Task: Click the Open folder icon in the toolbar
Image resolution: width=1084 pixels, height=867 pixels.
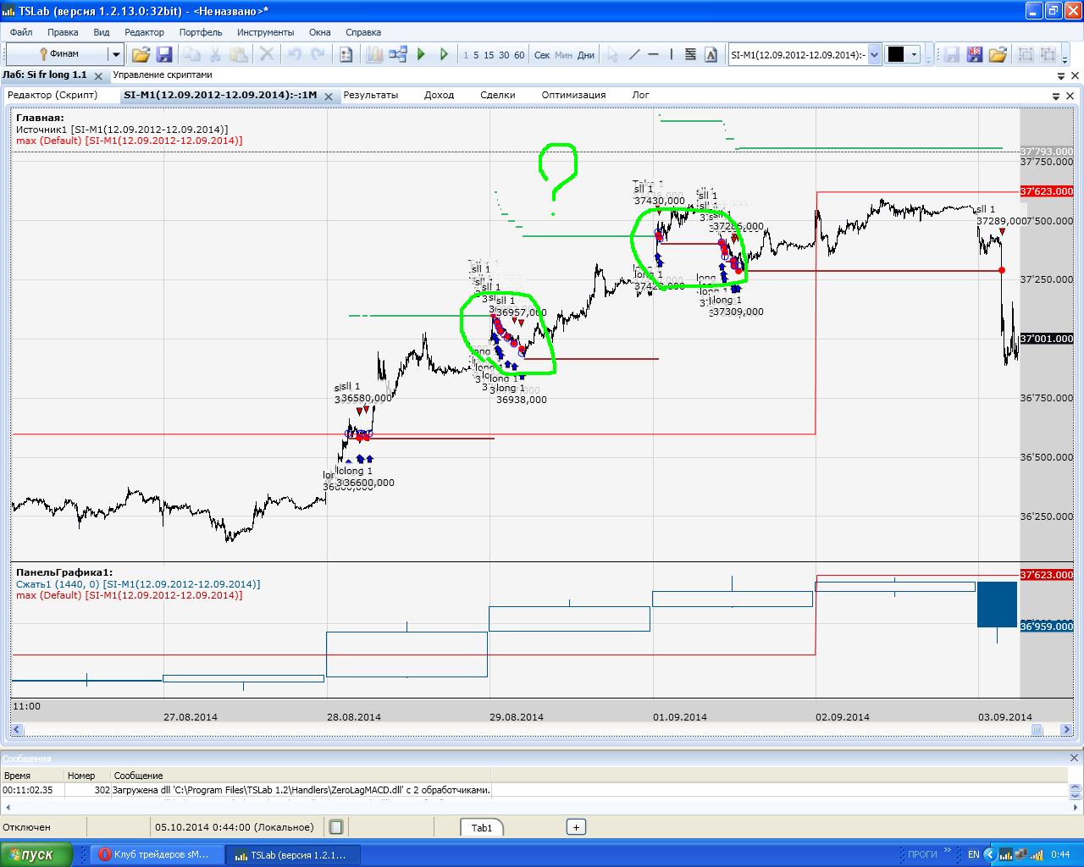Action: pyautogui.click(x=141, y=54)
